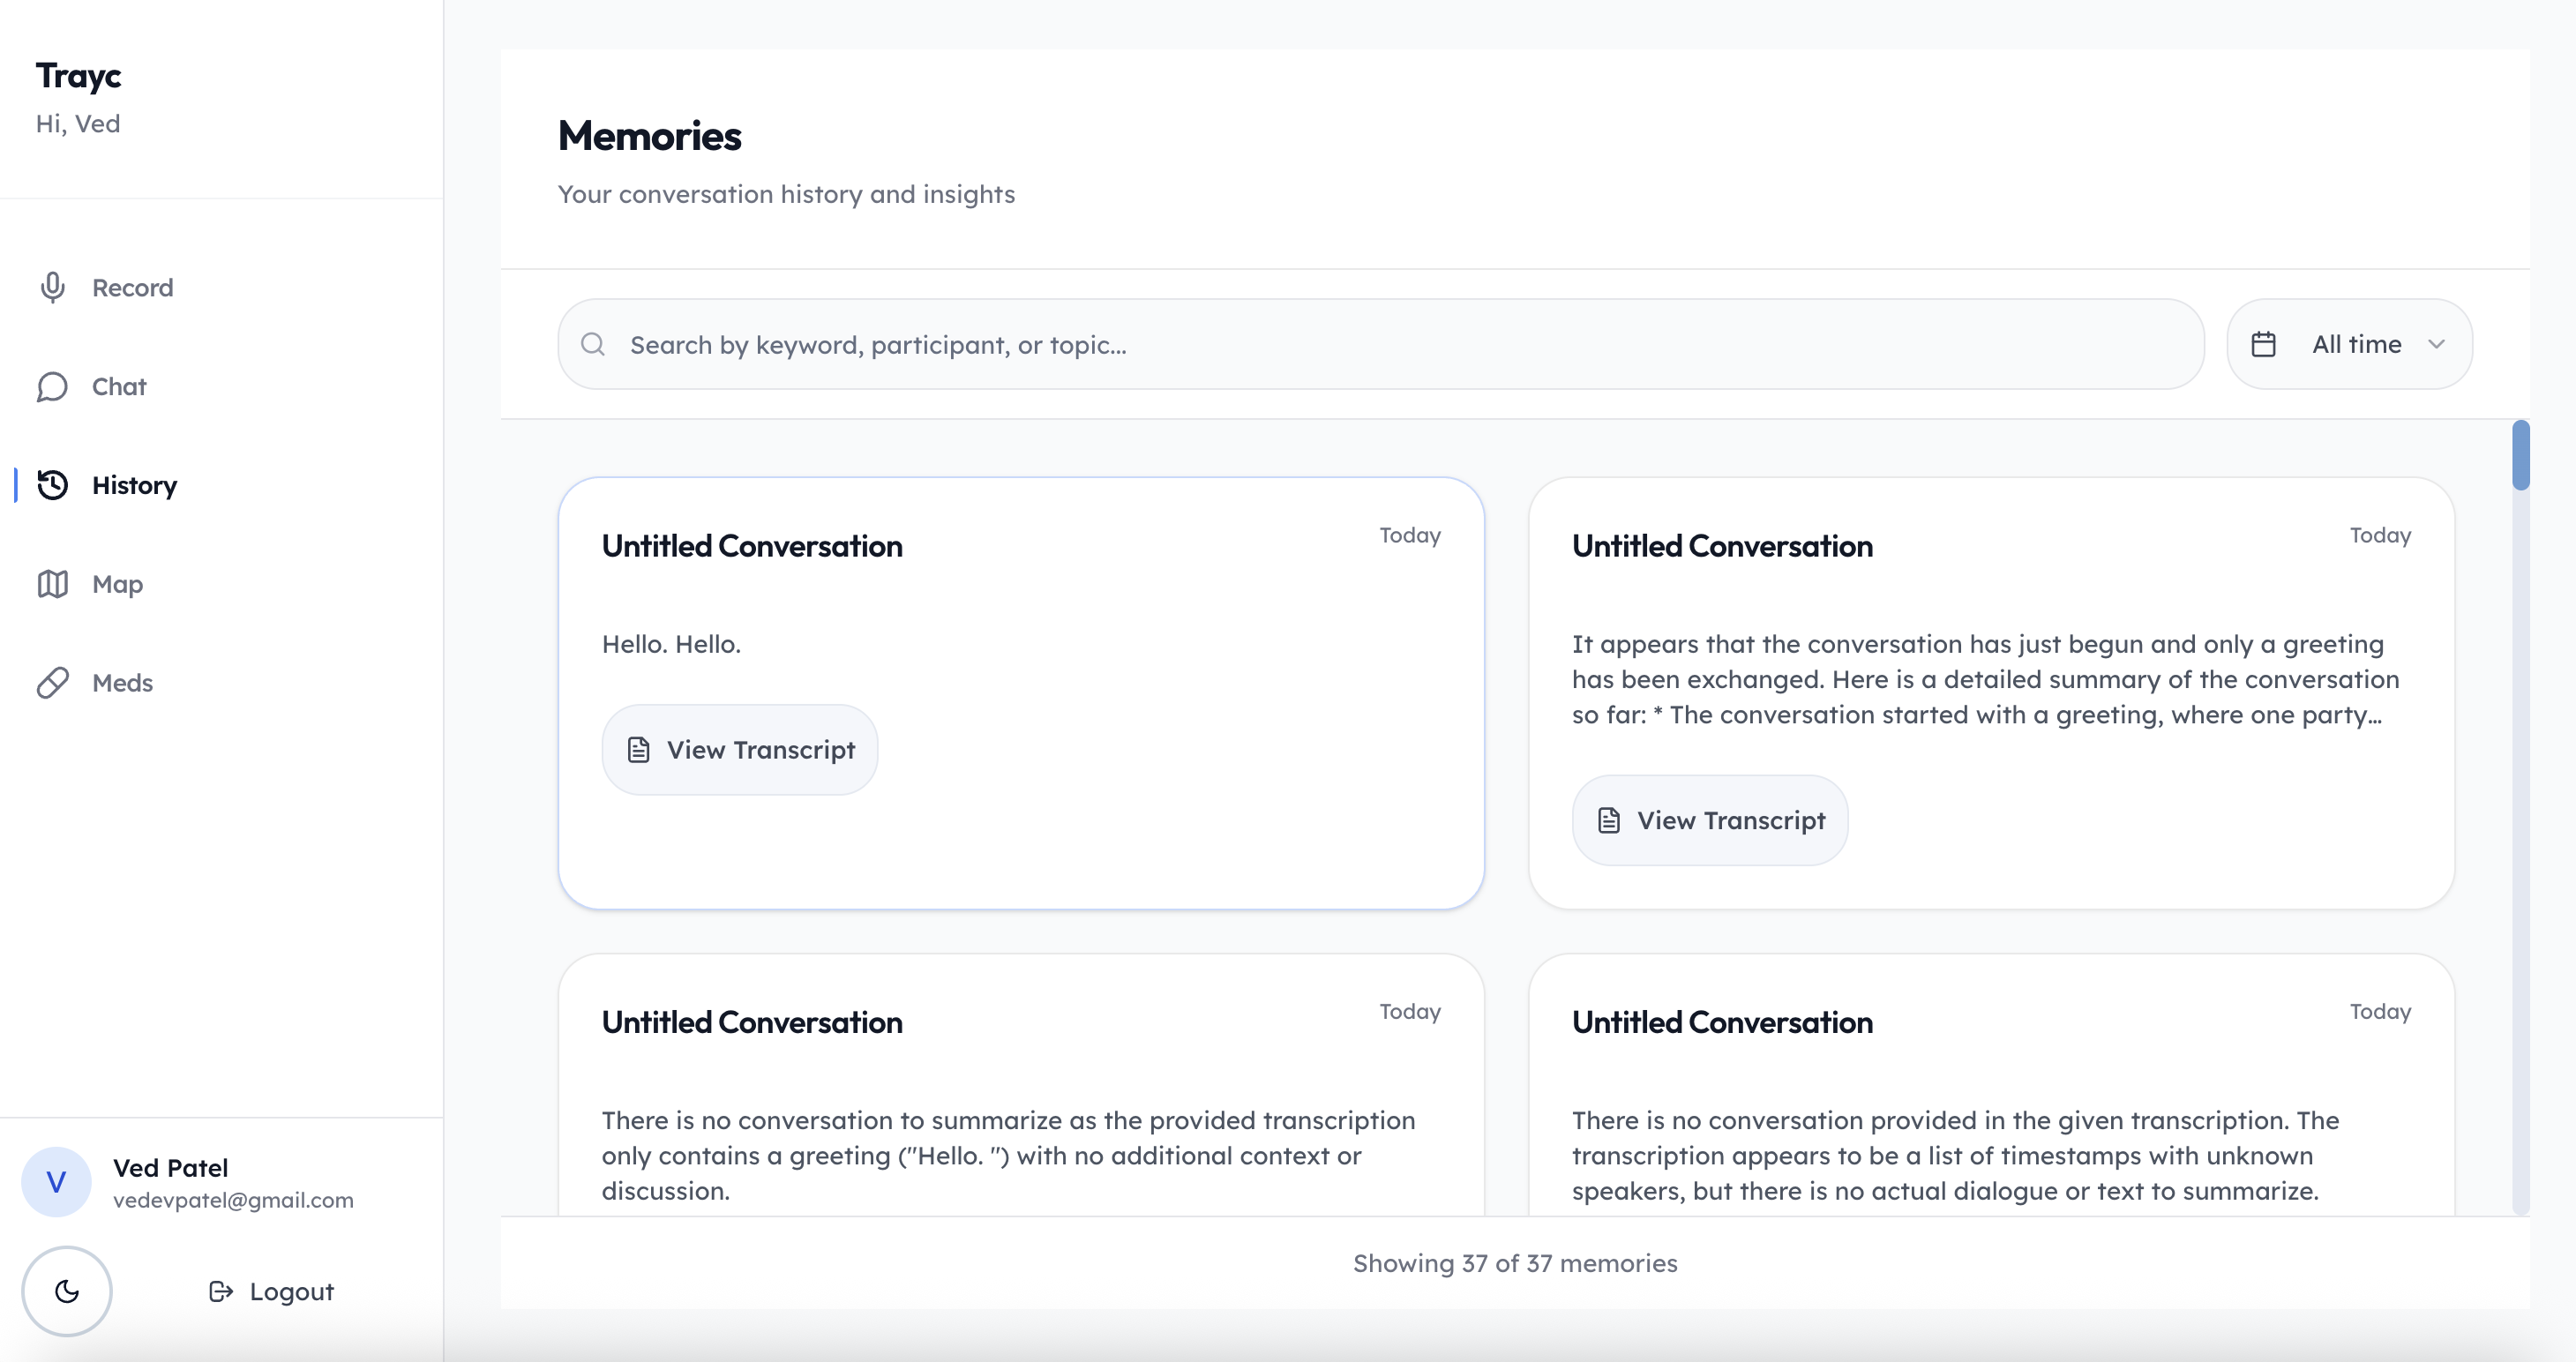Click the All time chevron arrow

coord(2436,345)
